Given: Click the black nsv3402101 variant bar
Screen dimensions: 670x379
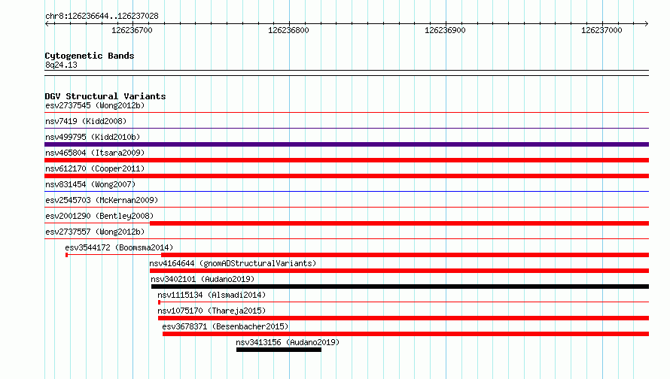Looking at the screenshot, I should coord(400,287).
